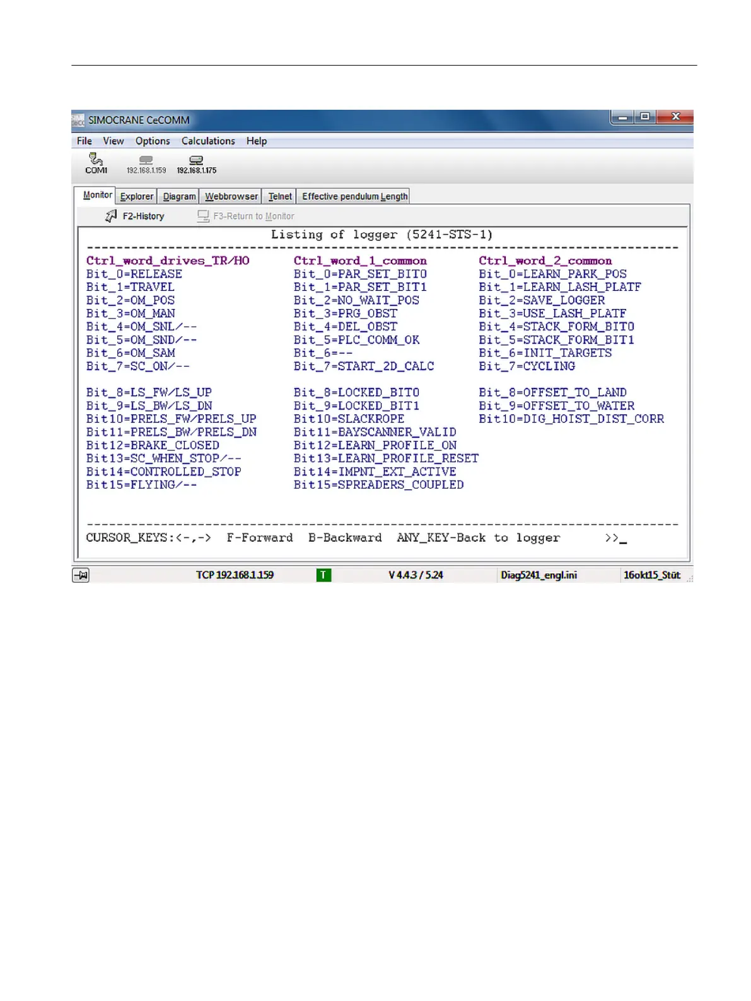Click the F2-History icon button
751x1001 pixels.
tap(134, 216)
